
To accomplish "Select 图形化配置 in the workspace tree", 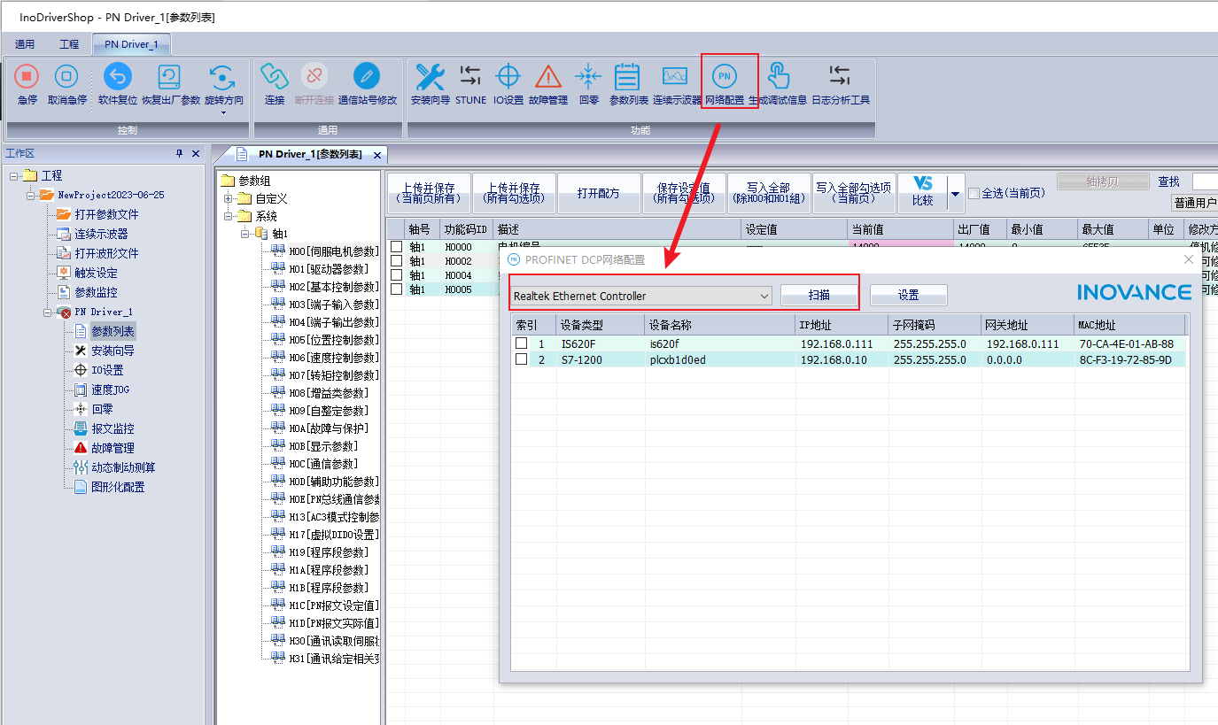I will [118, 487].
